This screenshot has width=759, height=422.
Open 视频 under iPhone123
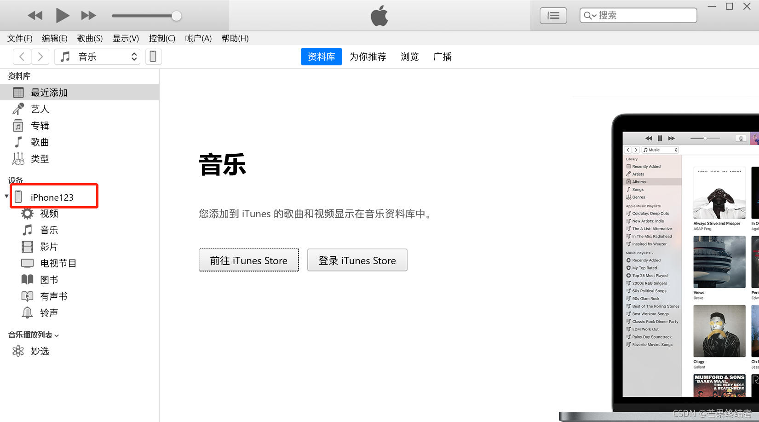pos(49,214)
